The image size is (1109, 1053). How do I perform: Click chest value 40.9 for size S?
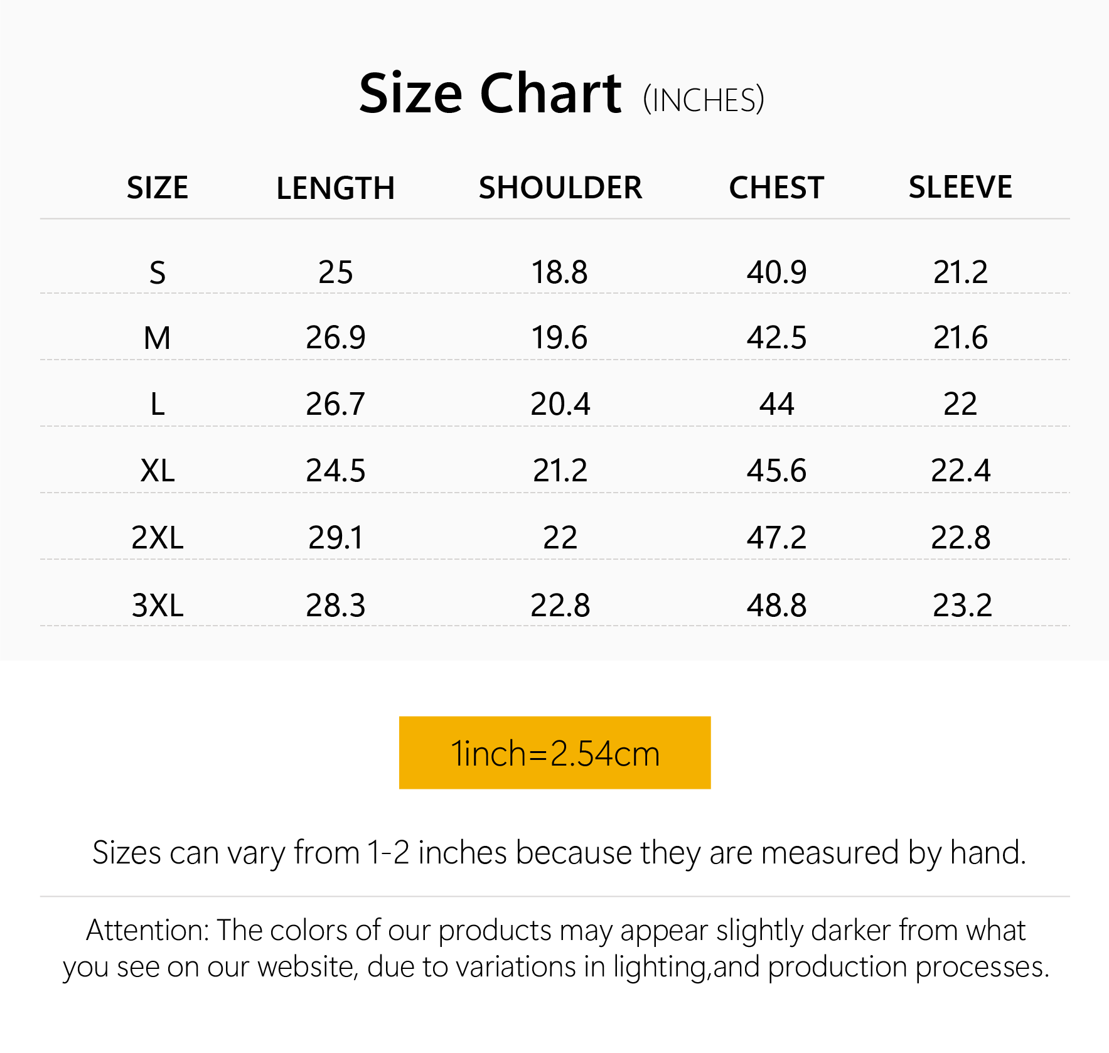pos(776,272)
